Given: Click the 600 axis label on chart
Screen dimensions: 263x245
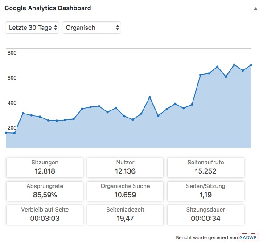Looking at the screenshot, I should [x=12, y=78].
